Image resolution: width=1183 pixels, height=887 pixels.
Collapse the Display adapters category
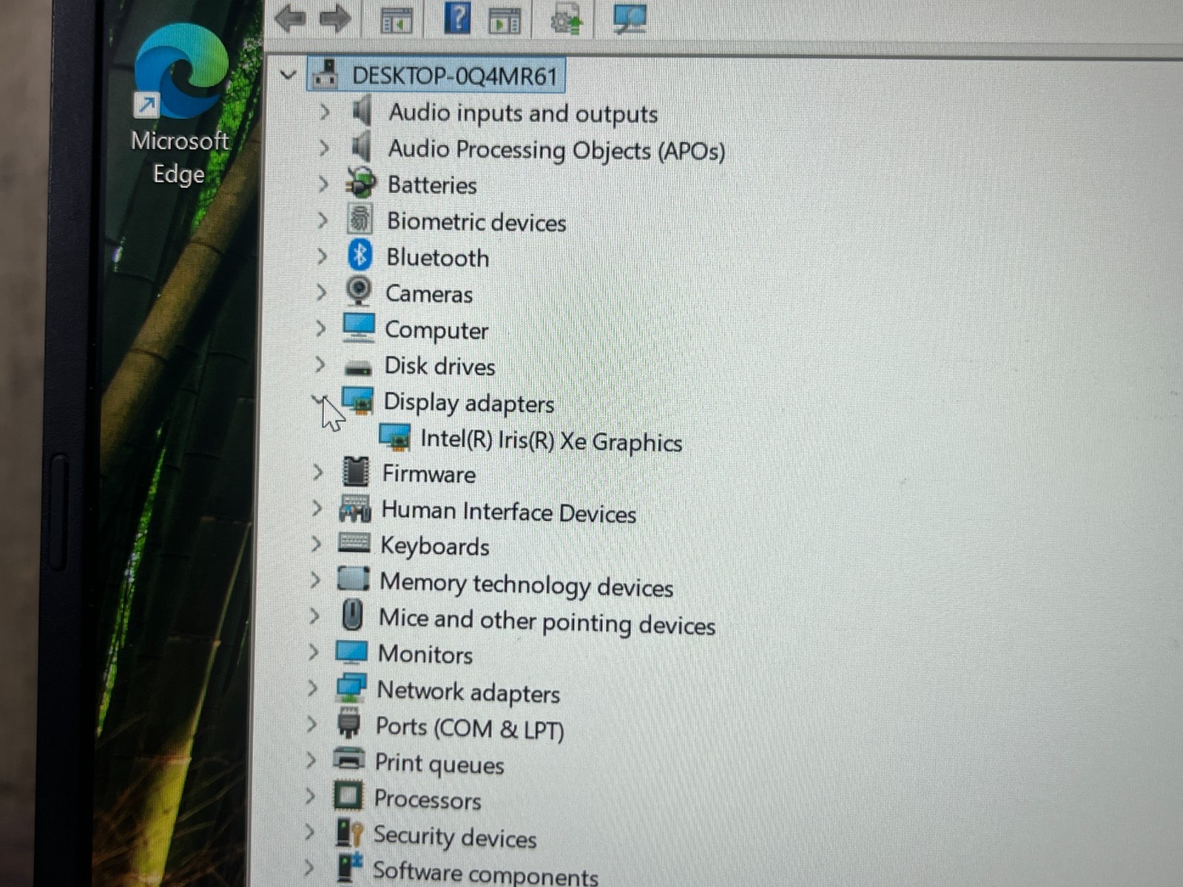point(319,400)
